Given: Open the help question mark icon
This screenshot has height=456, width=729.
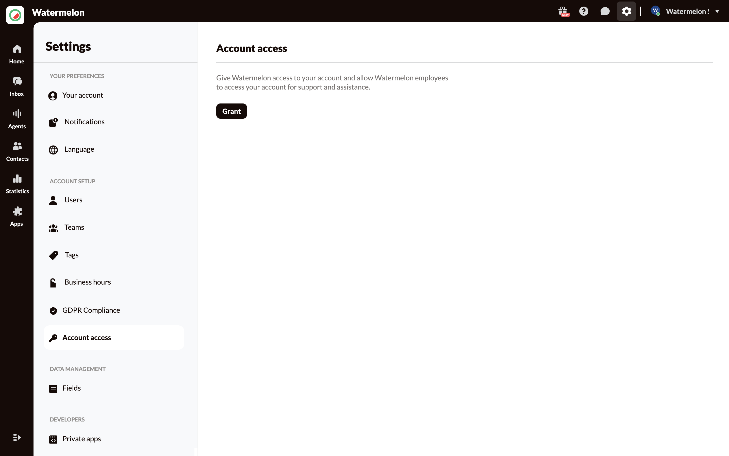Looking at the screenshot, I should (x=584, y=11).
